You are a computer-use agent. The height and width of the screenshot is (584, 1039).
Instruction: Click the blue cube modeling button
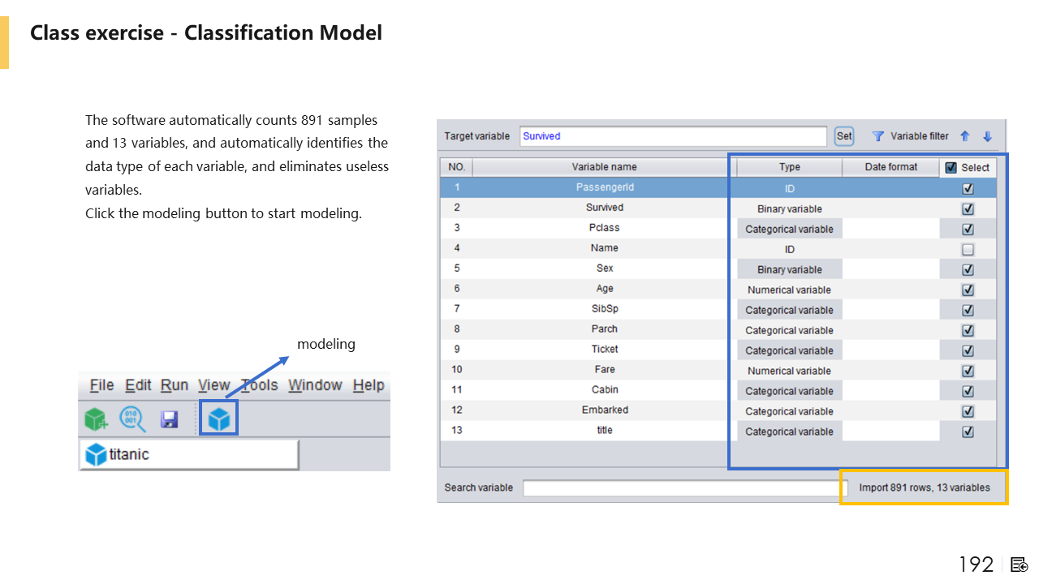(x=219, y=419)
